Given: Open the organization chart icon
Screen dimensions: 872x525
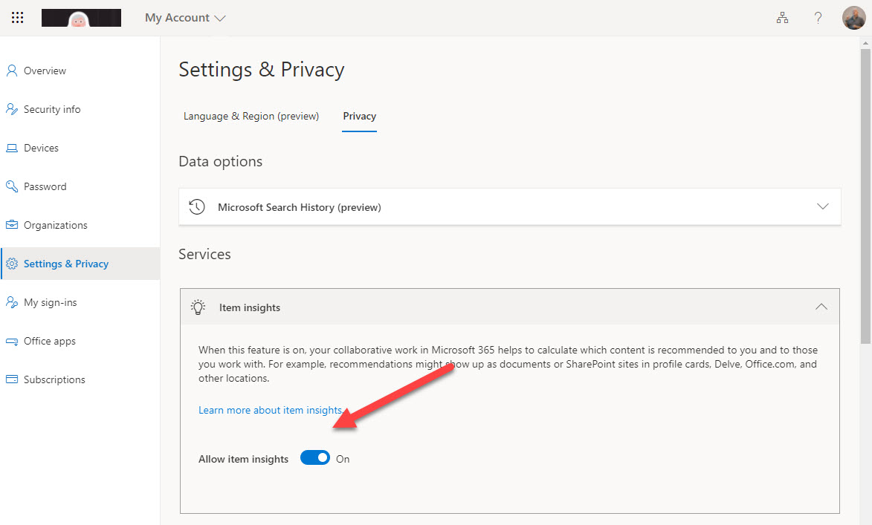Looking at the screenshot, I should [x=783, y=18].
